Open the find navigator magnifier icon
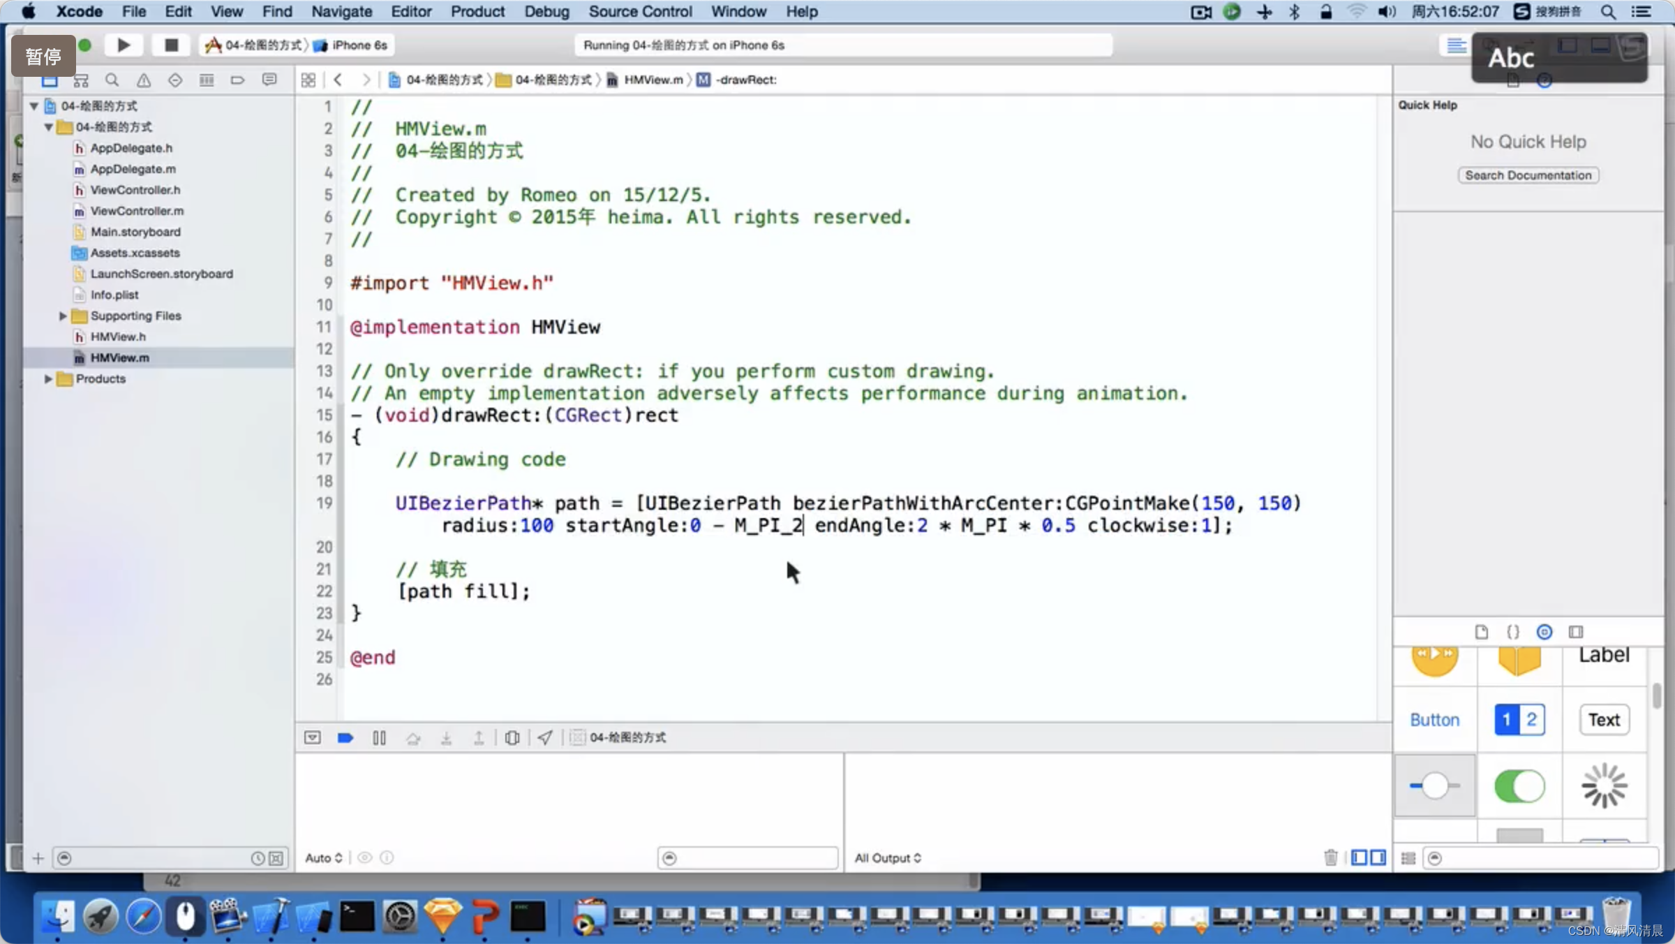 point(112,80)
